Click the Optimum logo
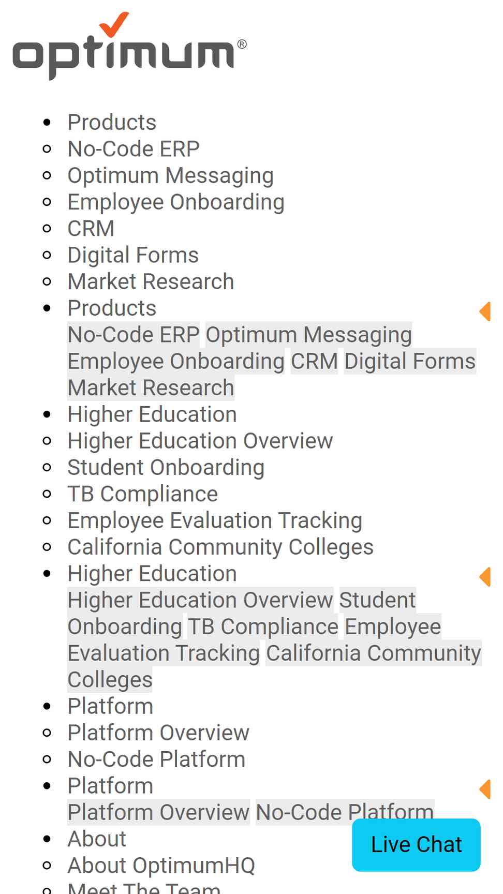This screenshot has height=894, width=503. (129, 46)
